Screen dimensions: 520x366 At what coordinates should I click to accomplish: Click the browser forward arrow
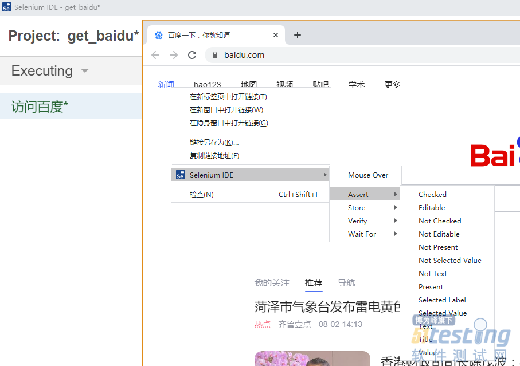pyautogui.click(x=174, y=55)
